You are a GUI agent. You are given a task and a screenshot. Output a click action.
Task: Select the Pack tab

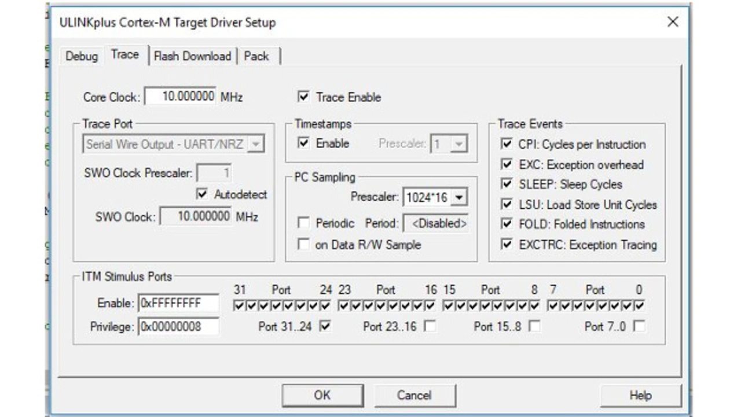pyautogui.click(x=256, y=56)
